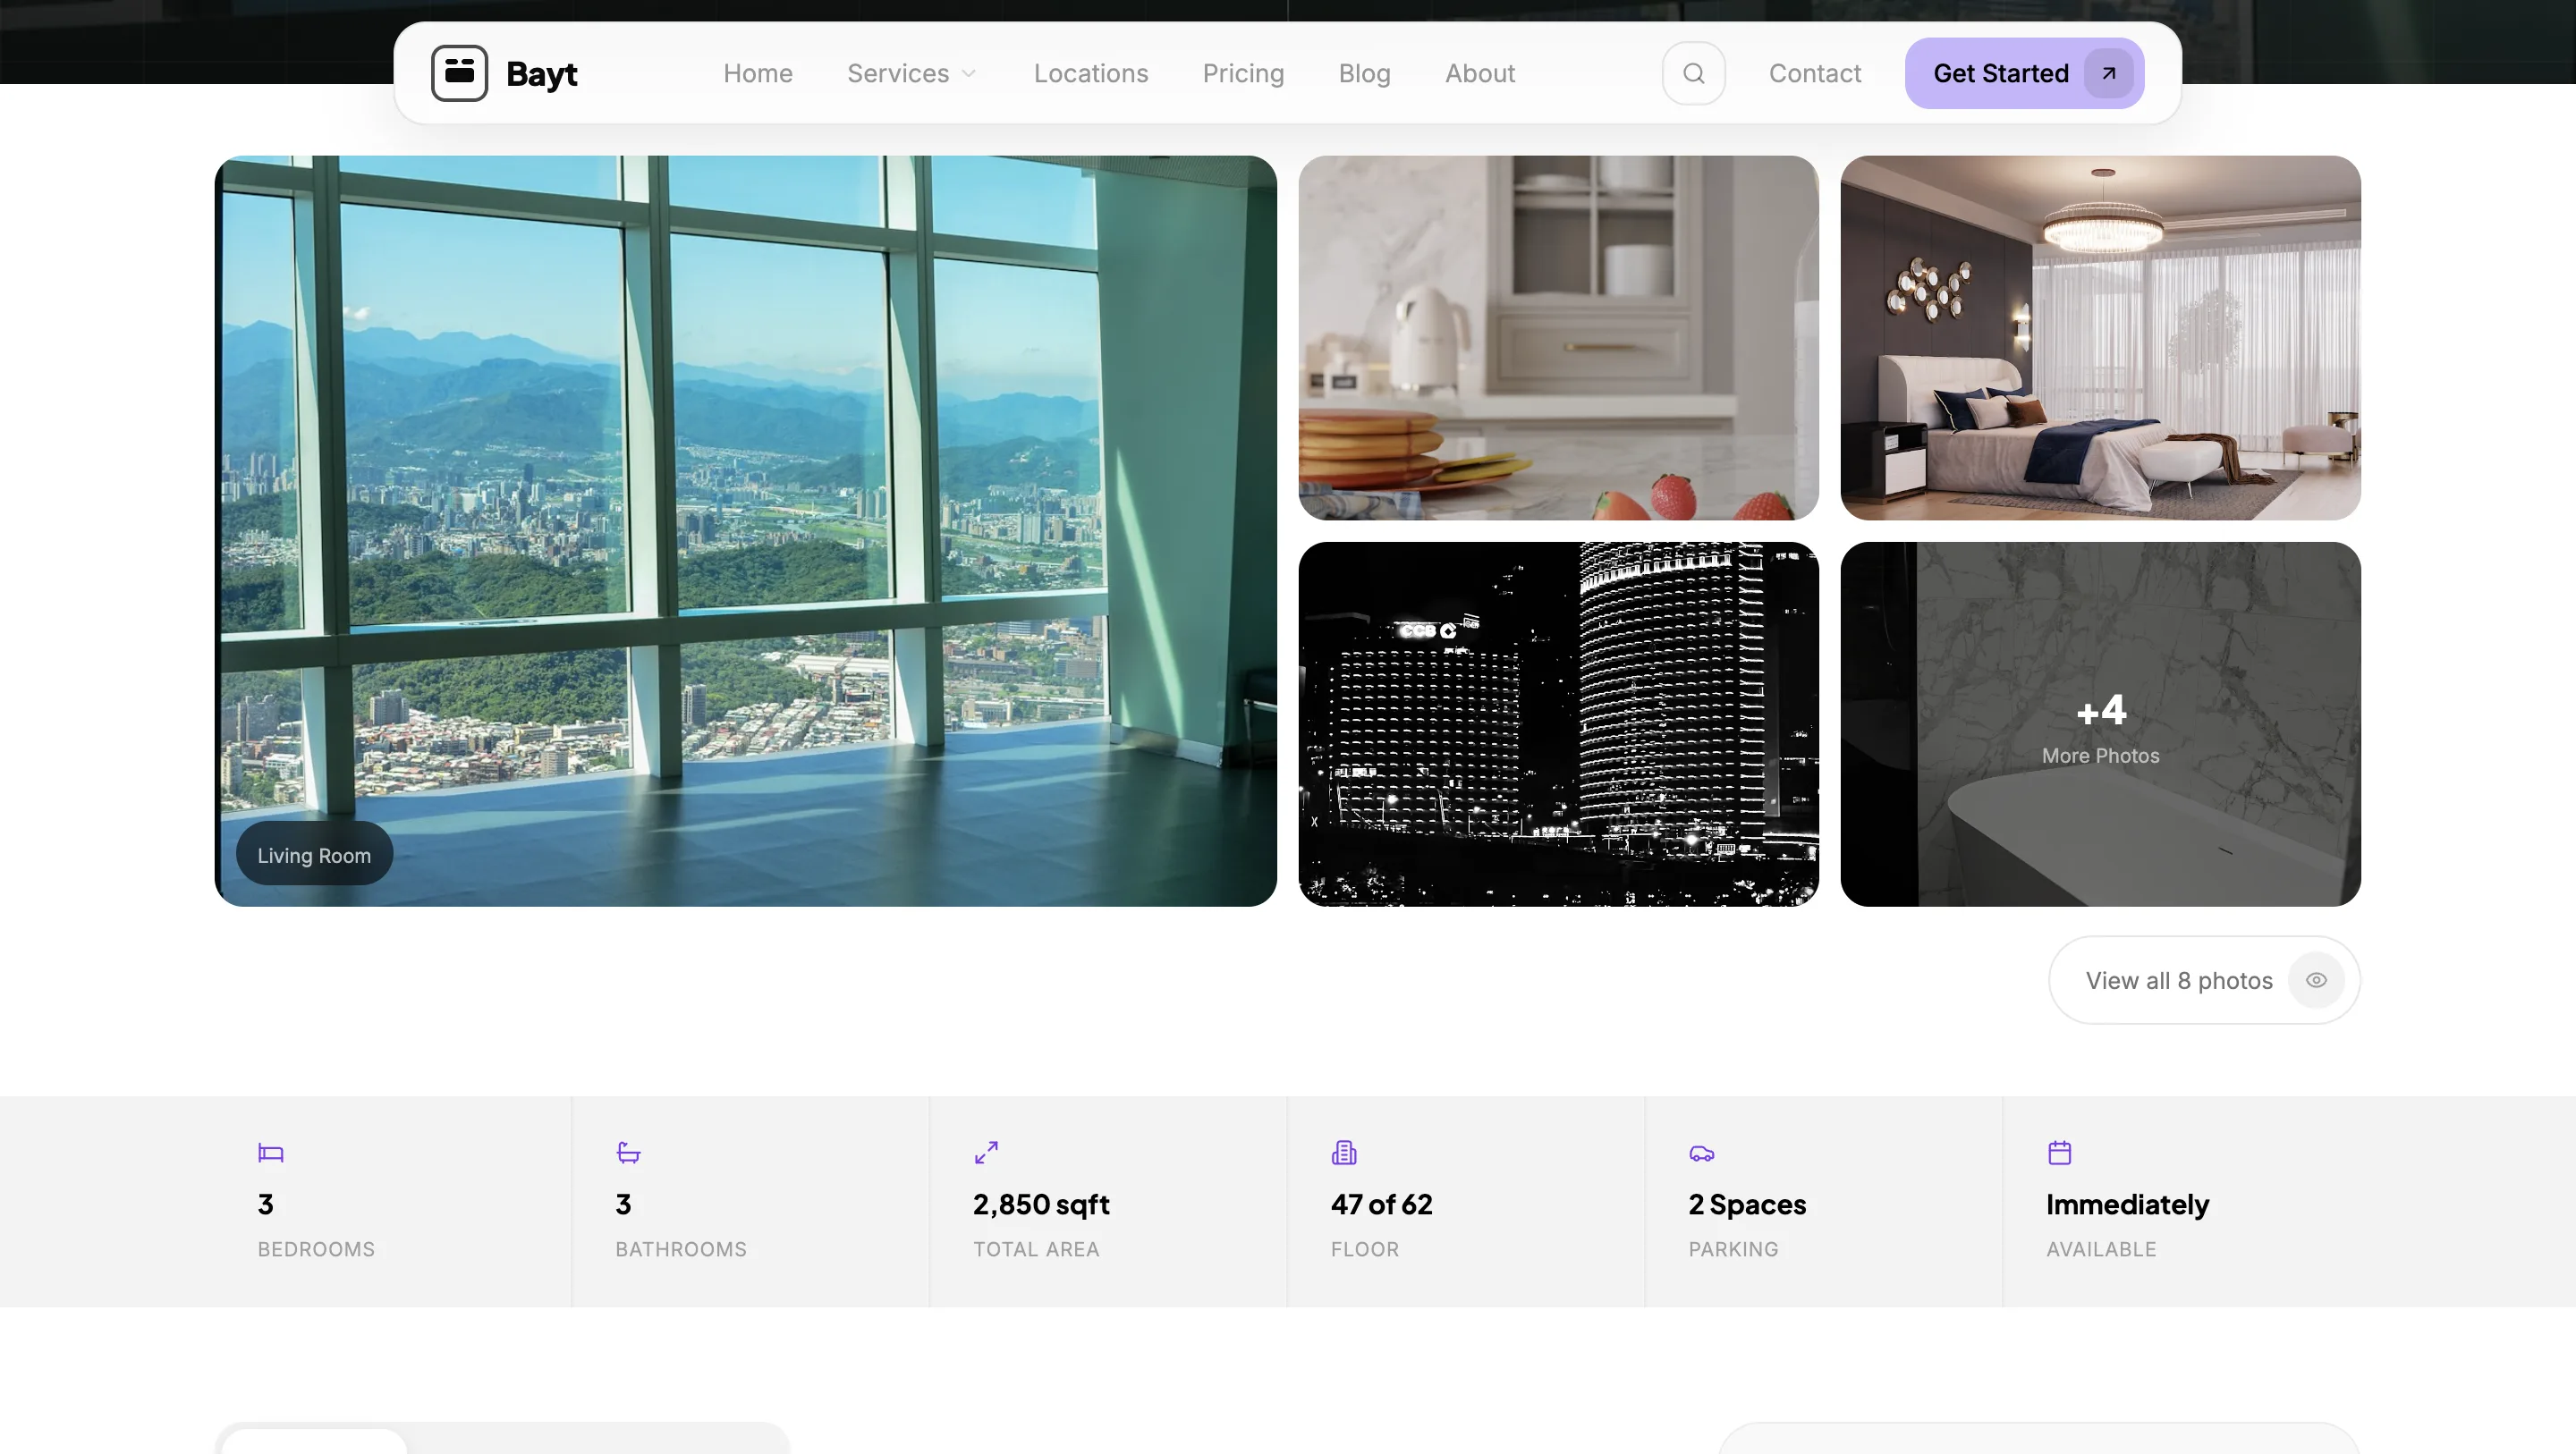Viewport: 2576px width, 1454px height.
Task: Click the Bayt logo icon
Action: pyautogui.click(x=459, y=72)
